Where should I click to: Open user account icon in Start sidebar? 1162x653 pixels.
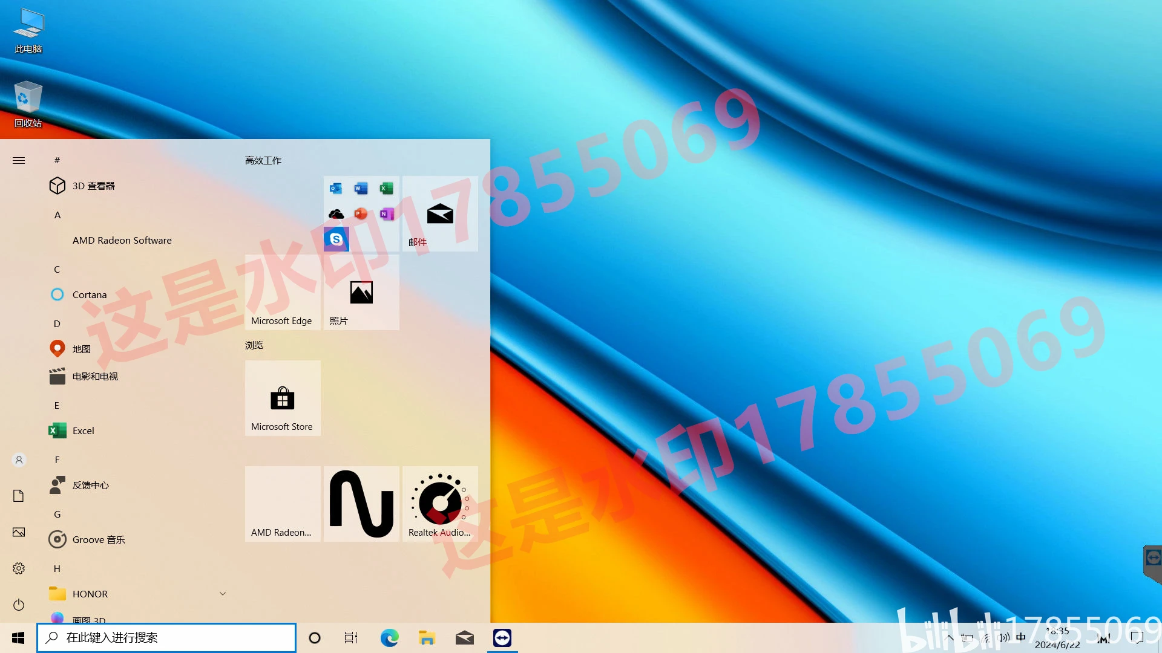(19, 460)
